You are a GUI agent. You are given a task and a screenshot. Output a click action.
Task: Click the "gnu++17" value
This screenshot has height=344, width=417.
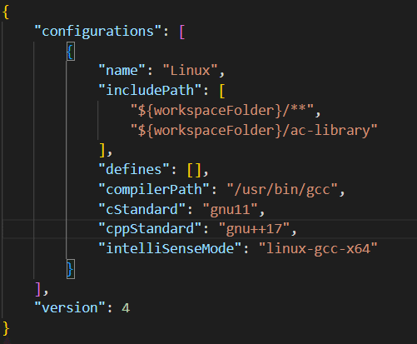[254, 229]
